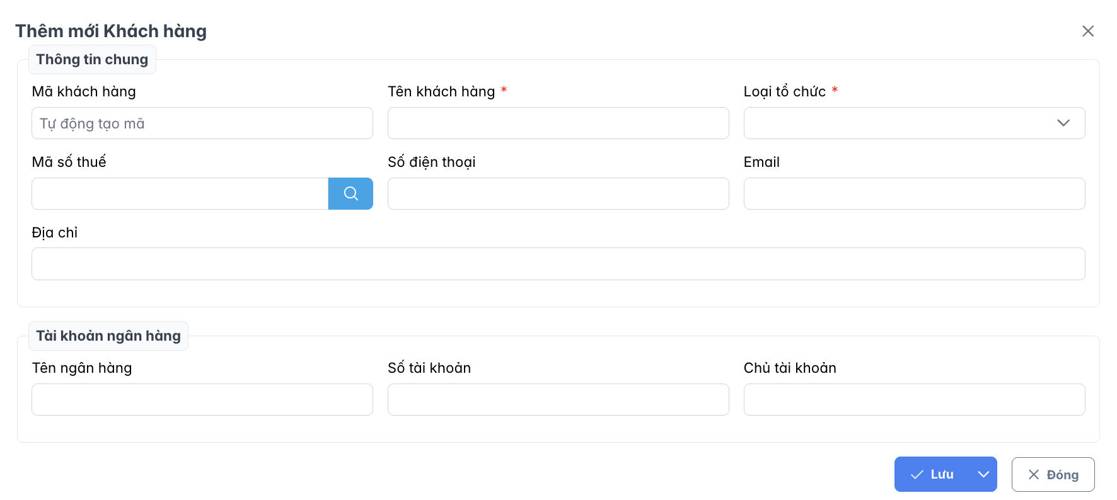The image size is (1117, 500).
Task: Open the Loại tổ chức dropdown
Action: (x=914, y=123)
